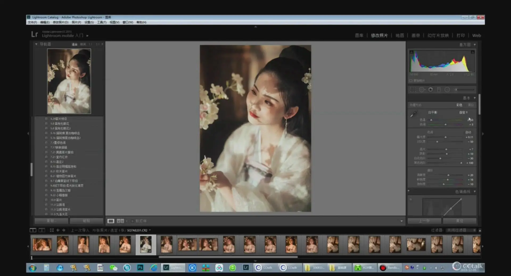Switch to 图库 Library module
Screen dimensions: 511x276
pyautogui.click(x=359, y=35)
